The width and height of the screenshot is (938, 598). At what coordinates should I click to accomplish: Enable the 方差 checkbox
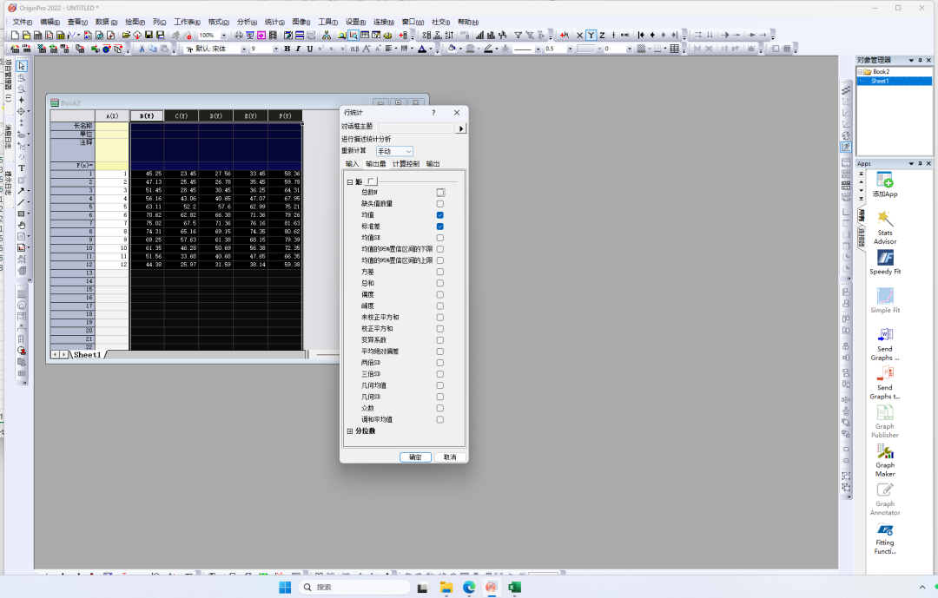point(440,272)
